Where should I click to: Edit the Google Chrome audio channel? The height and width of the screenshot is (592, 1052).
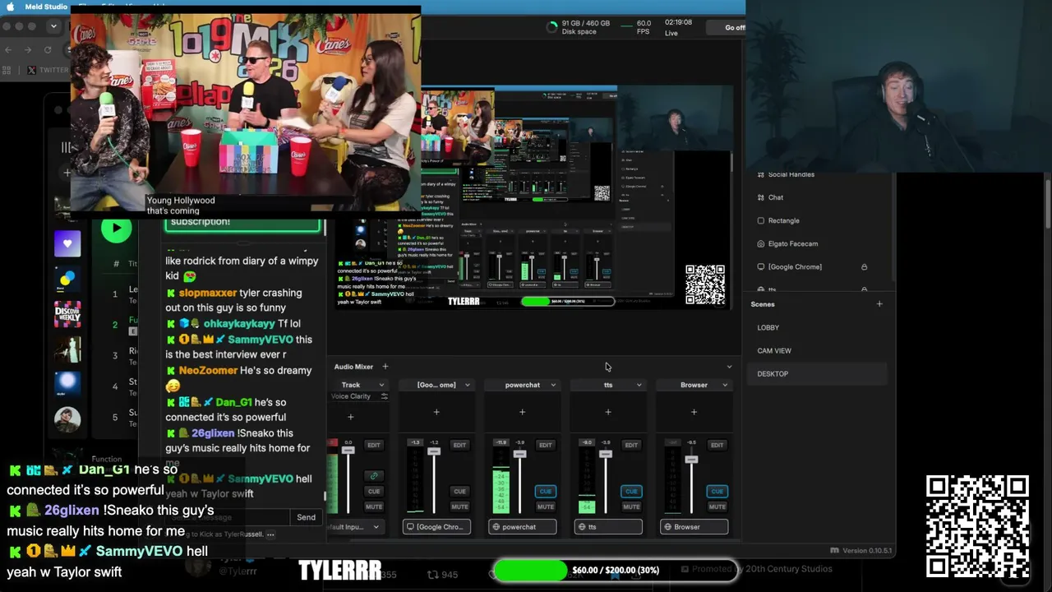click(x=459, y=445)
